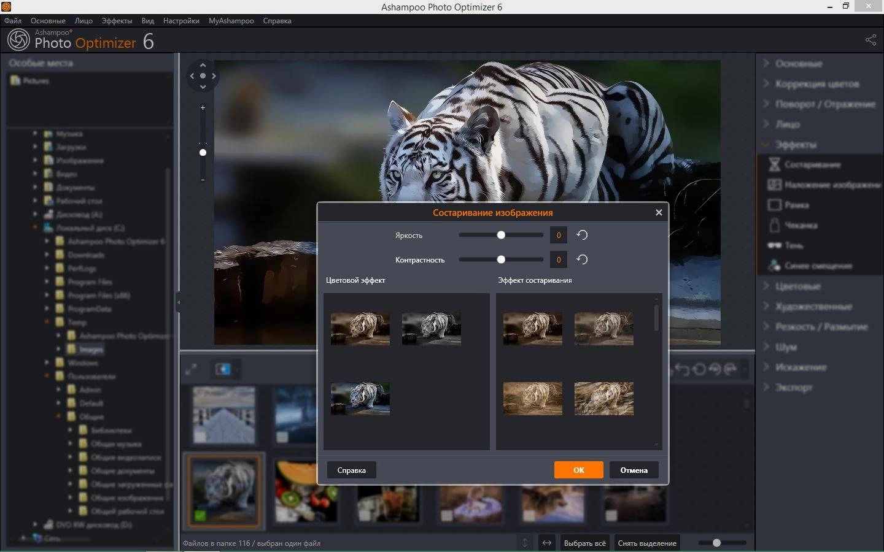Click the share icon in the header
The image size is (884, 552).
click(870, 40)
